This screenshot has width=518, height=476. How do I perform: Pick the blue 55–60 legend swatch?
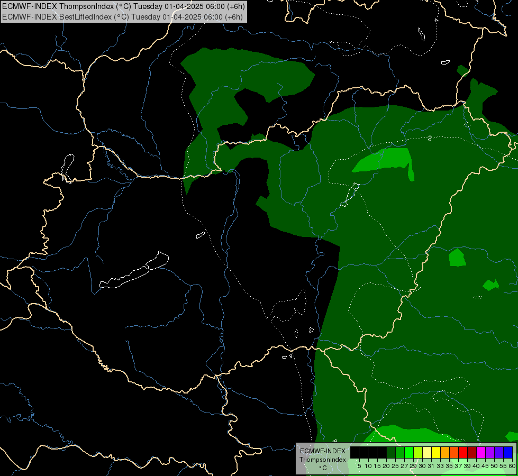click(x=508, y=452)
